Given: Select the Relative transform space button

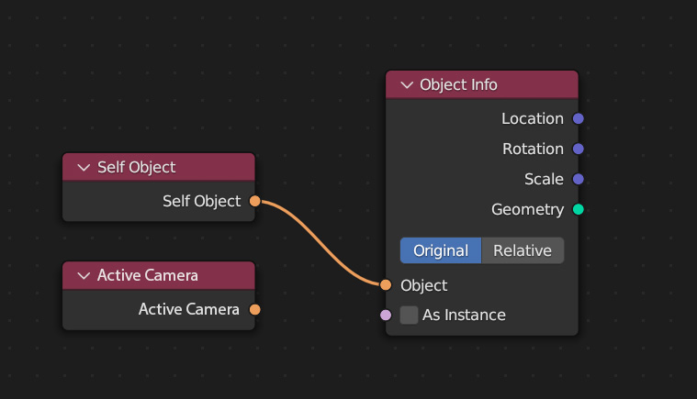Looking at the screenshot, I should click(x=523, y=250).
